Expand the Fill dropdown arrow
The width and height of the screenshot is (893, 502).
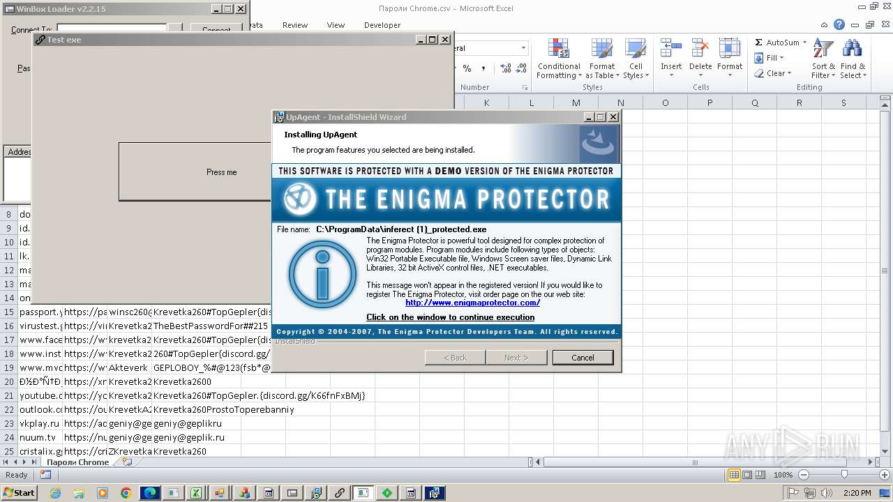tap(781, 58)
